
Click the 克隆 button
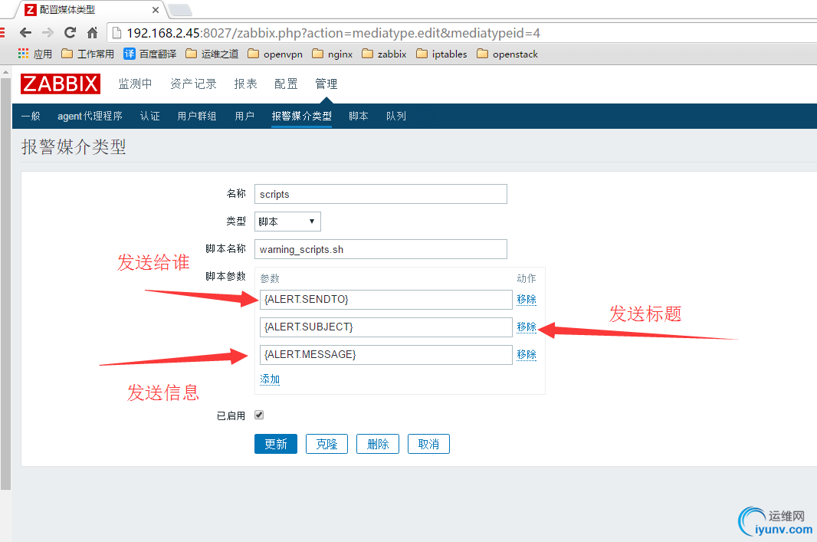326,444
